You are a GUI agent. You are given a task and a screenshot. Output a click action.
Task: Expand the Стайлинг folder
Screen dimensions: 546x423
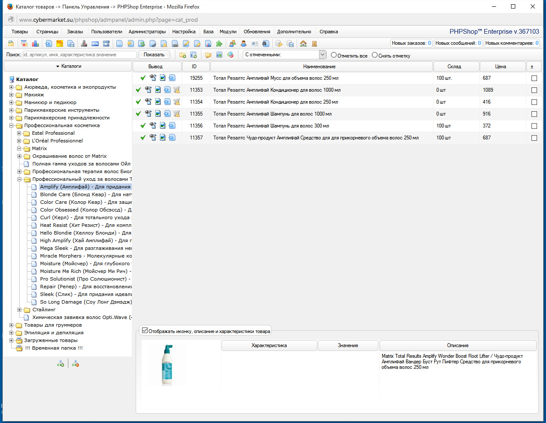point(19,310)
